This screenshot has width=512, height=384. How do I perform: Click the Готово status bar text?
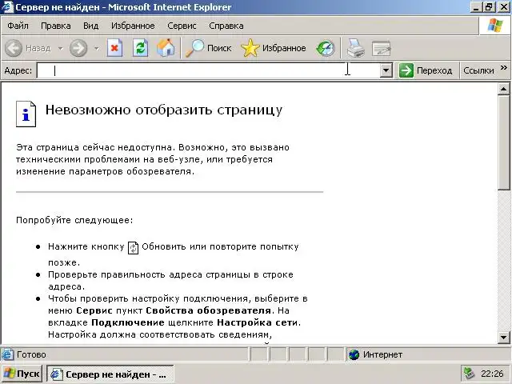(31, 354)
